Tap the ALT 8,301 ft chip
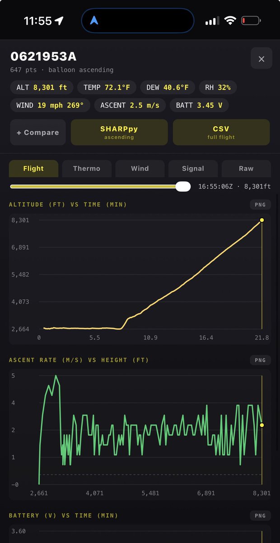 [42, 87]
